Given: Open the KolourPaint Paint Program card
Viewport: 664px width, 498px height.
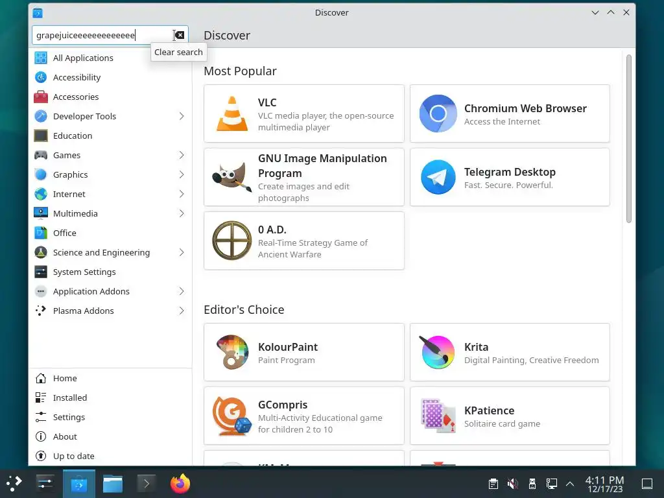Looking at the screenshot, I should (x=304, y=352).
